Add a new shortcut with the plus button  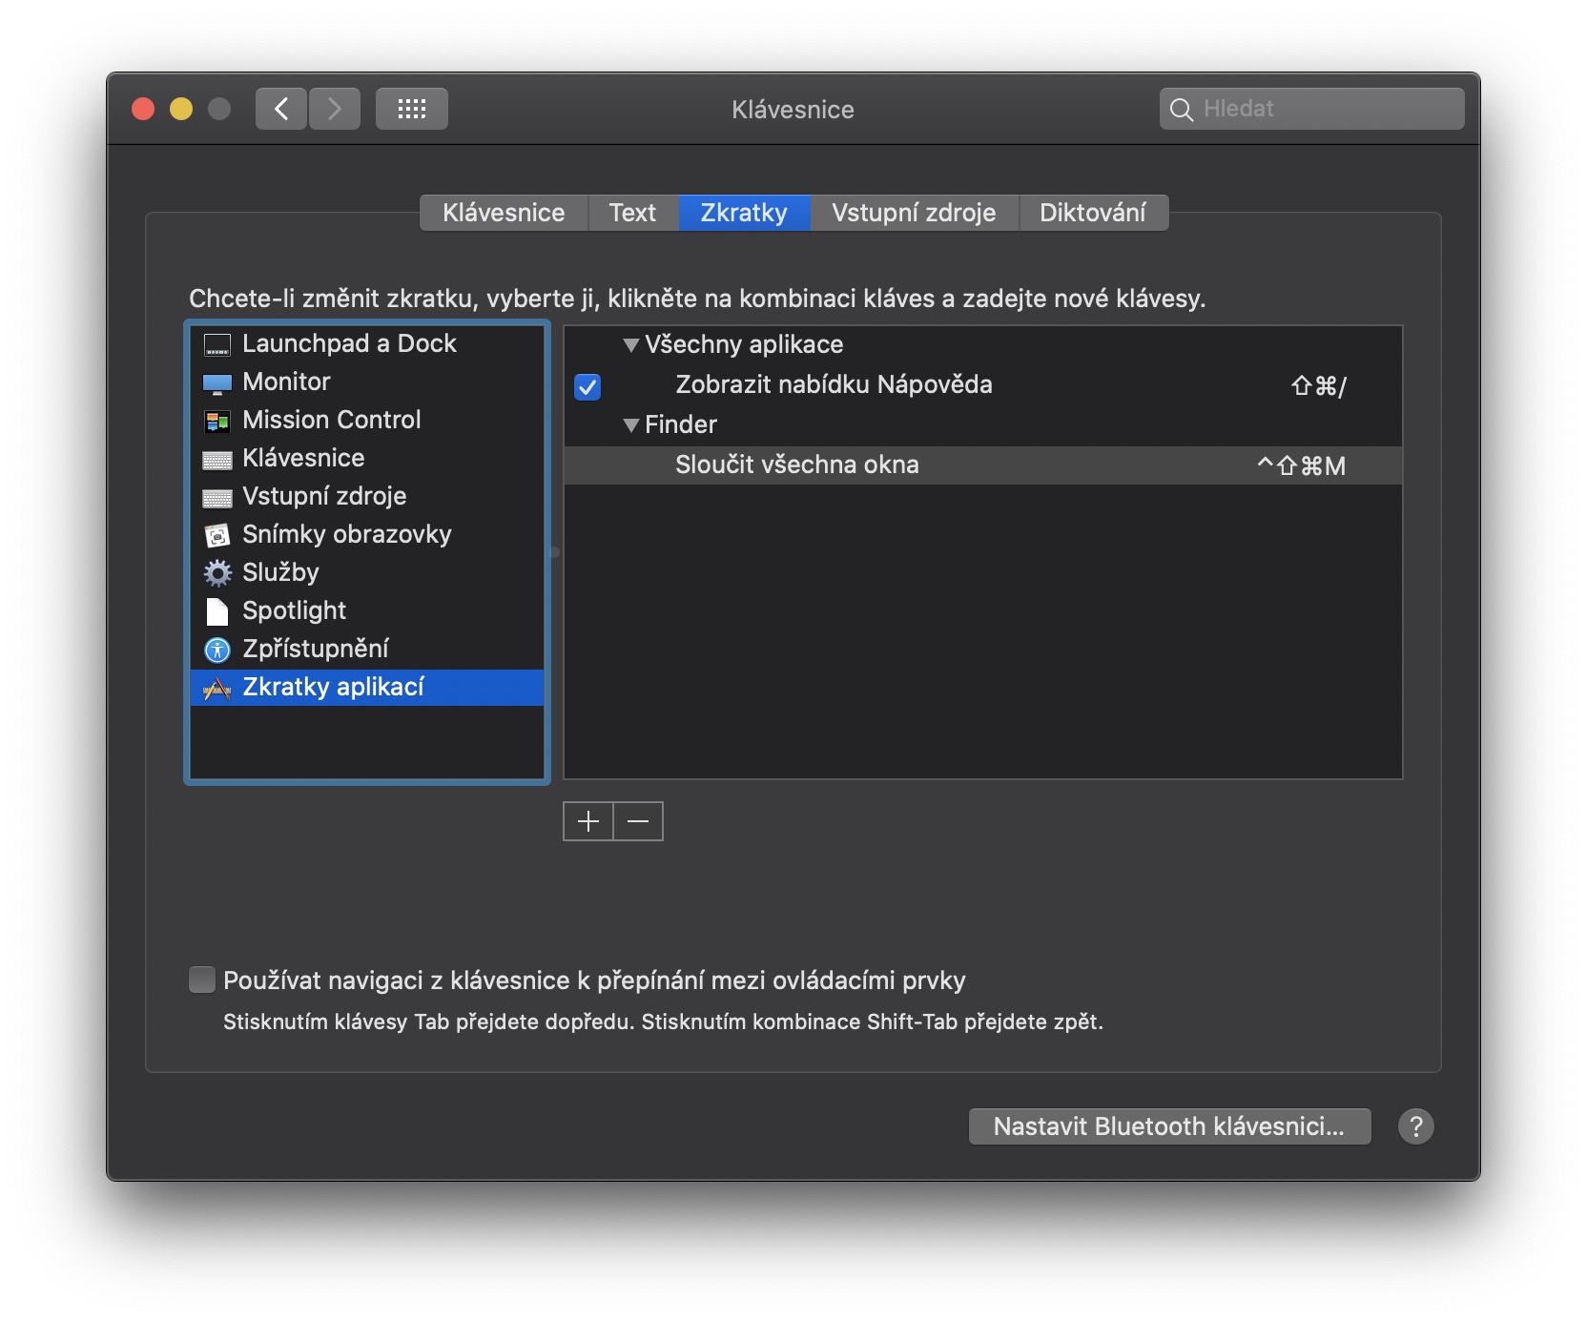tap(588, 821)
